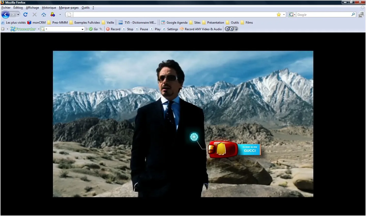Expand the Freecorder search field dropdown
366x216 pixels.
click(82, 29)
